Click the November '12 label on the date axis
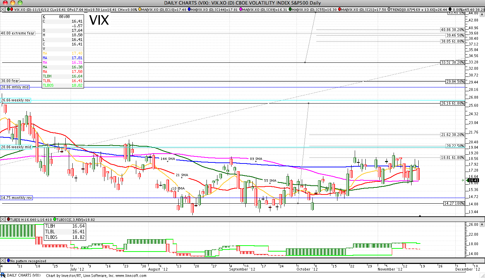485x278 pixels. [390, 269]
